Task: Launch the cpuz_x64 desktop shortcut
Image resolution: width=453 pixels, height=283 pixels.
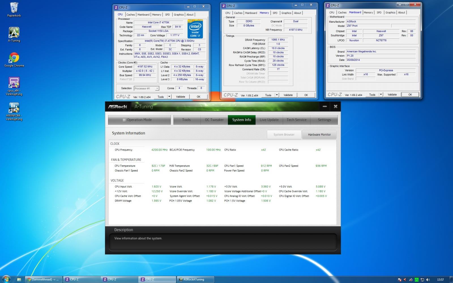Action: [x=14, y=86]
